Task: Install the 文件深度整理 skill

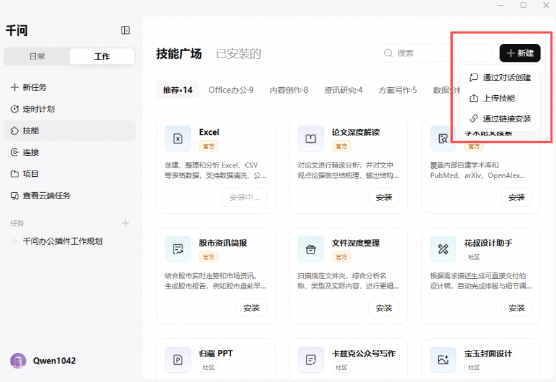Action: (x=384, y=308)
